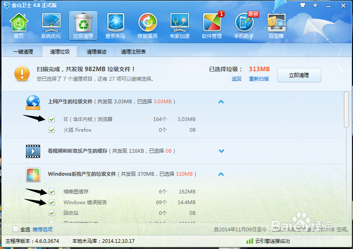Uncheck 回收站 checkbox
This screenshot has height=249, width=353.
click(x=52, y=213)
